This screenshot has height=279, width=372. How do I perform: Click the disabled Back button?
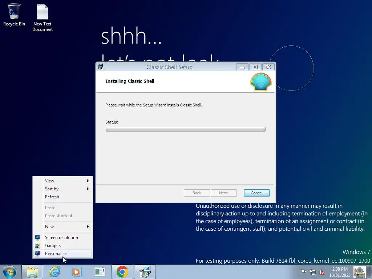197,193
